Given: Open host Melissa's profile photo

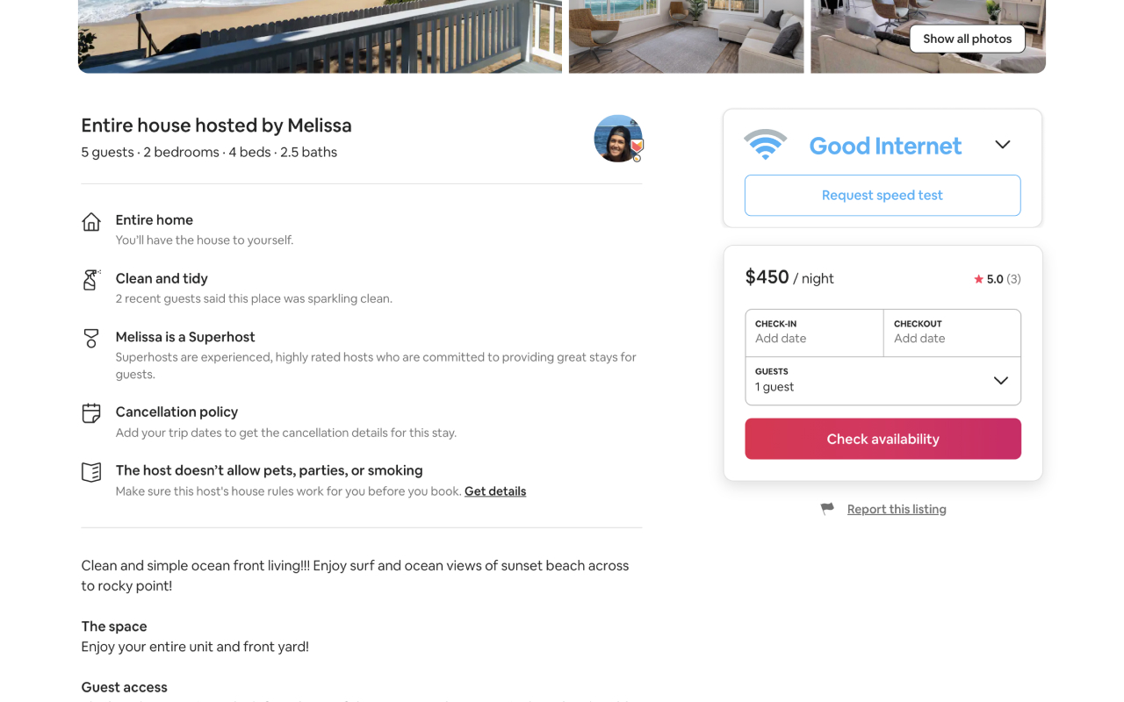Looking at the screenshot, I should 617,139.
